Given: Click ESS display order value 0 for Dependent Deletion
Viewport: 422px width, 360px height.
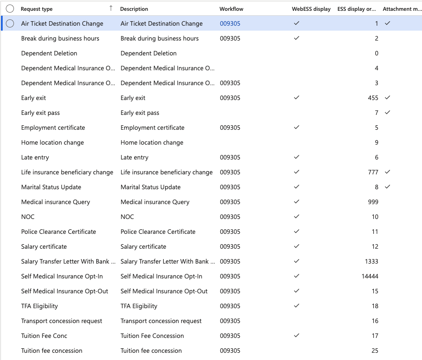Looking at the screenshot, I should (377, 53).
